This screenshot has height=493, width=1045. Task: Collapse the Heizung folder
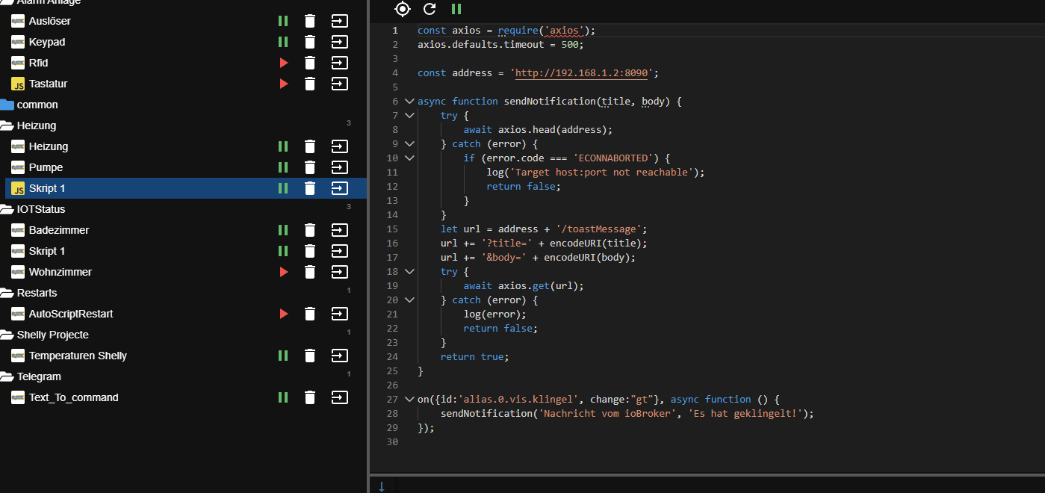pyautogui.click(x=7, y=125)
